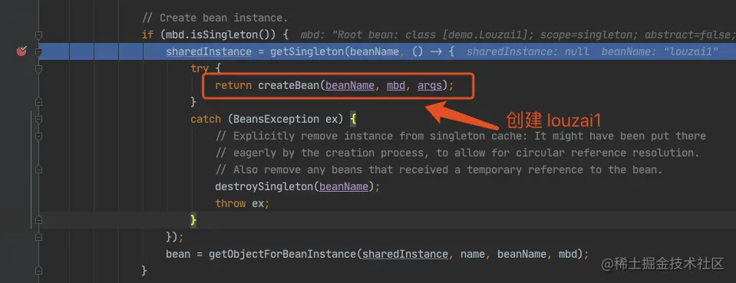Click the 'return' keyword
The image size is (736, 283).
click(233, 85)
